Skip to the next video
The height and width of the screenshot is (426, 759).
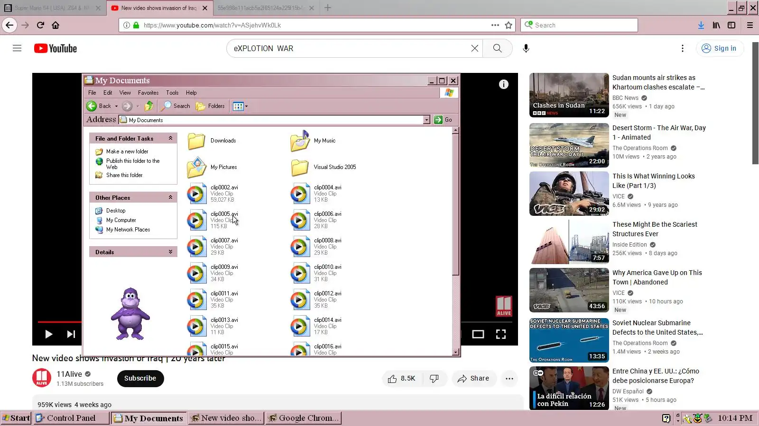(71, 334)
